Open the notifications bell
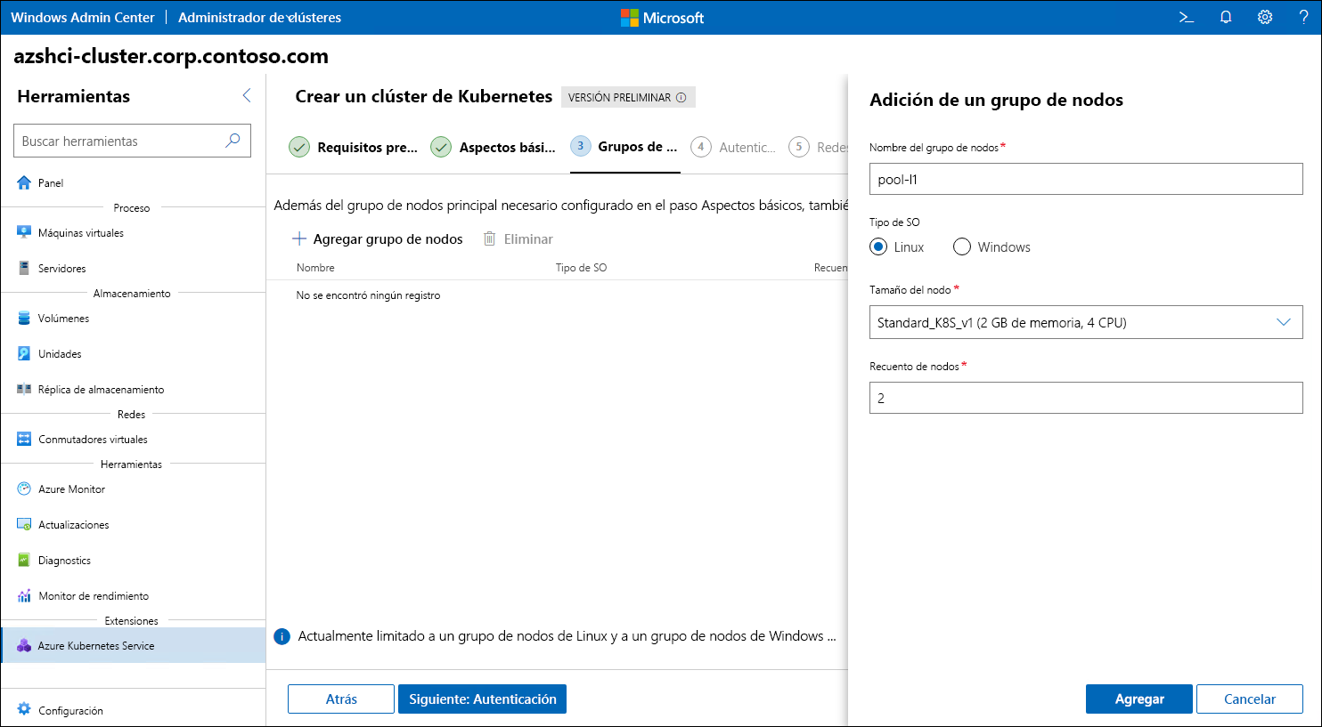Image resolution: width=1322 pixels, height=727 pixels. (1226, 17)
